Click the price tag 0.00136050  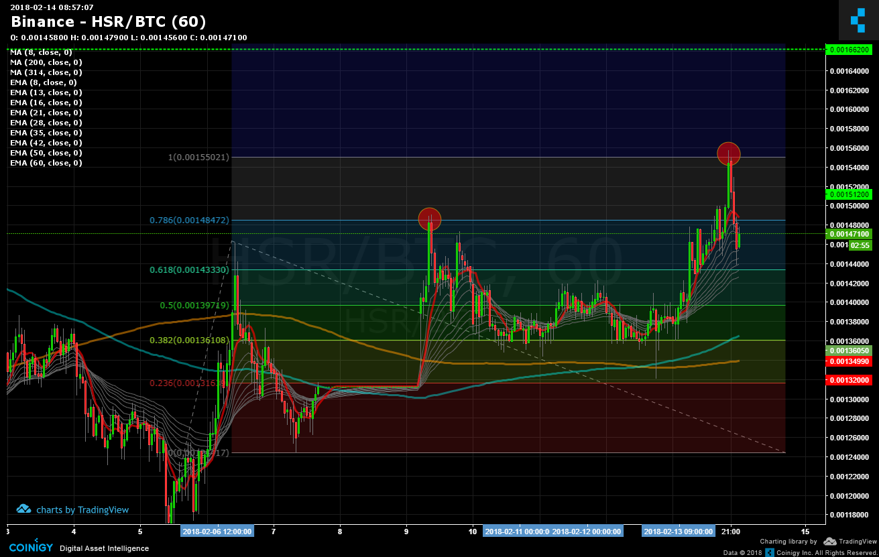coord(849,351)
